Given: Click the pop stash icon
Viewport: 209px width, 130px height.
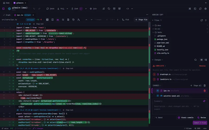Looking at the screenshot, I should click(119, 9).
